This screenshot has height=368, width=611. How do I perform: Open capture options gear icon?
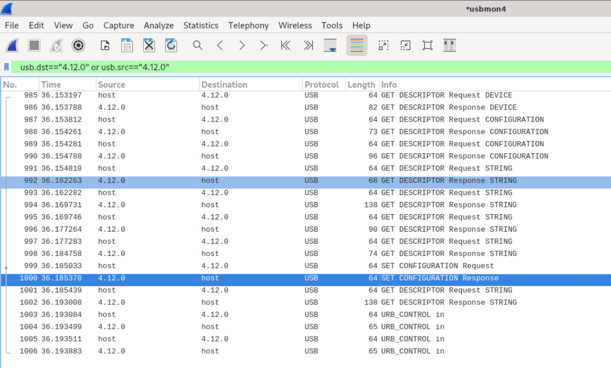(78, 46)
